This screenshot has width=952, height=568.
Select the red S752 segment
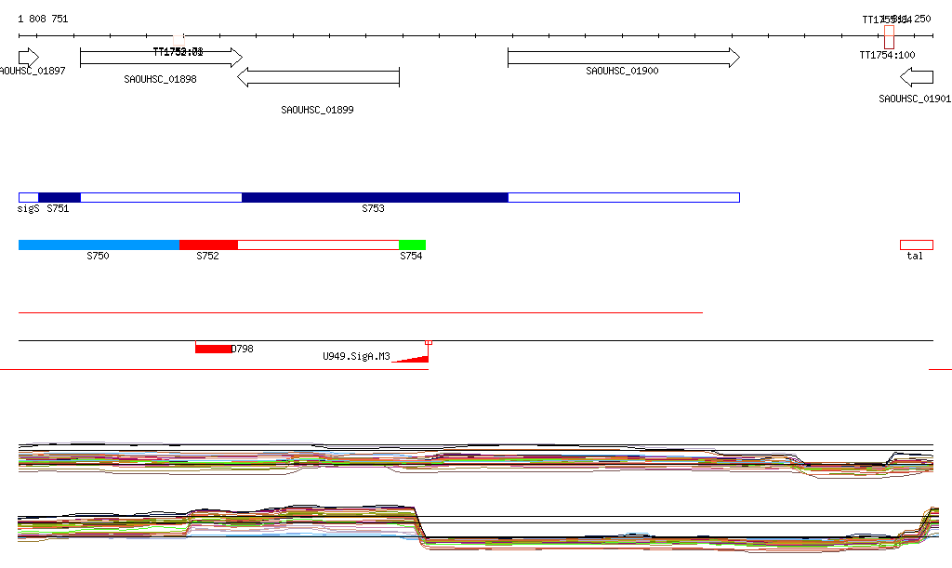[x=208, y=245]
